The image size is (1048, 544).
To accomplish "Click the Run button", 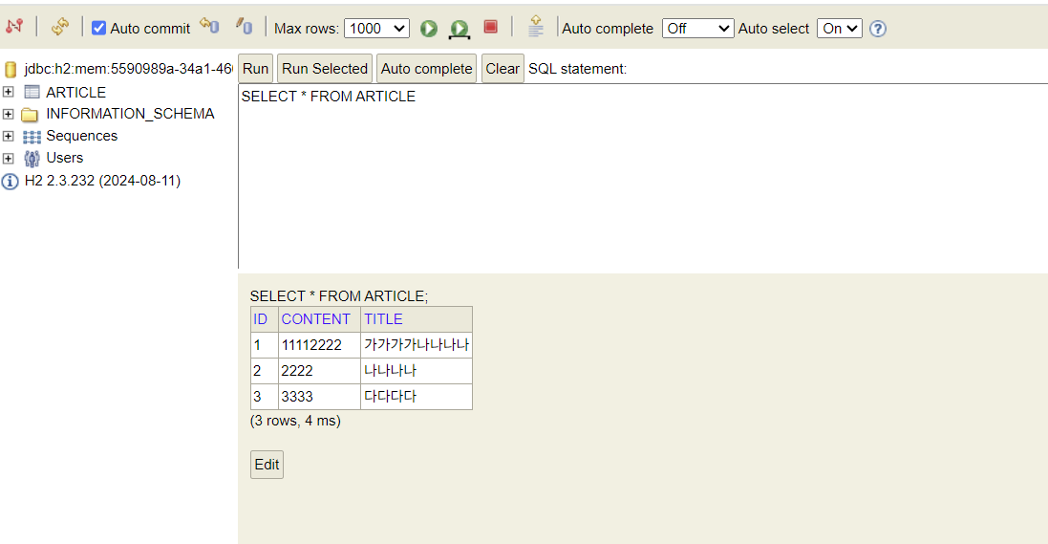I will coord(255,68).
